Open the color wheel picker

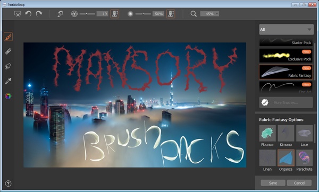(8, 96)
